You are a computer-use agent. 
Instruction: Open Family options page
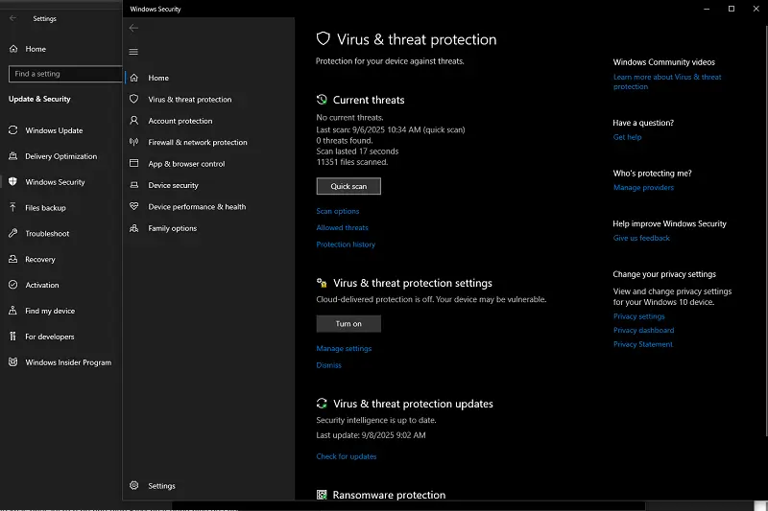(x=208, y=228)
